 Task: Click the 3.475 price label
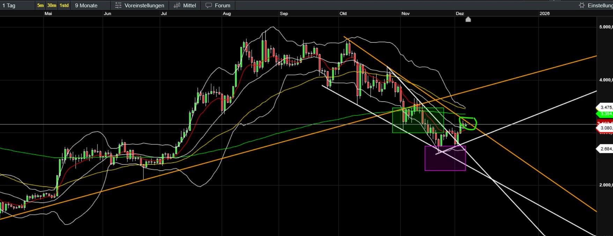pyautogui.click(x=605, y=107)
